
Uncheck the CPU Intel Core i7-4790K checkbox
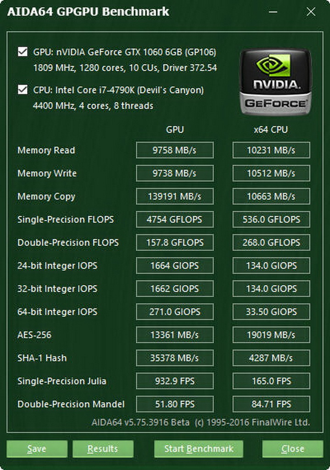pos(22,90)
